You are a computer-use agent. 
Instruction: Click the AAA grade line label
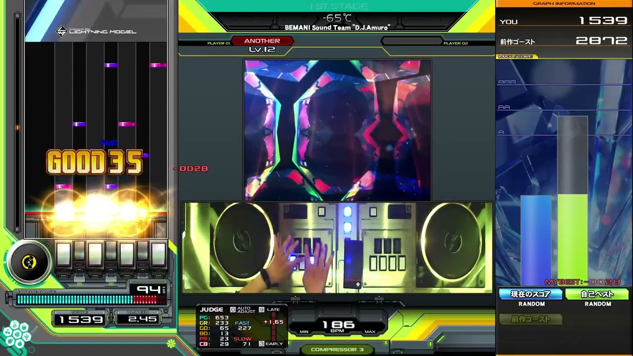[x=507, y=82]
